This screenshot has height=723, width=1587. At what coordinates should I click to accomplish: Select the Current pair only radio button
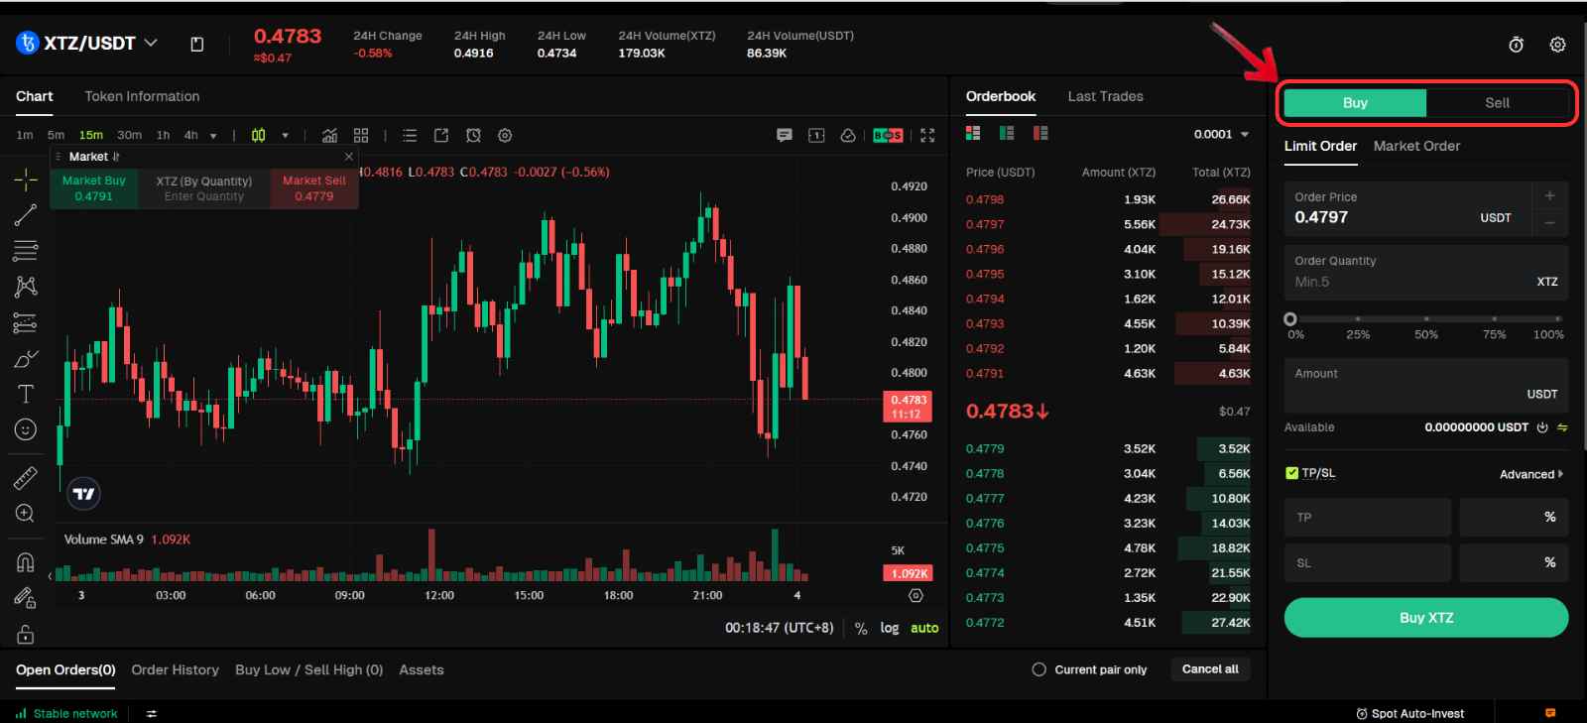pos(1038,669)
